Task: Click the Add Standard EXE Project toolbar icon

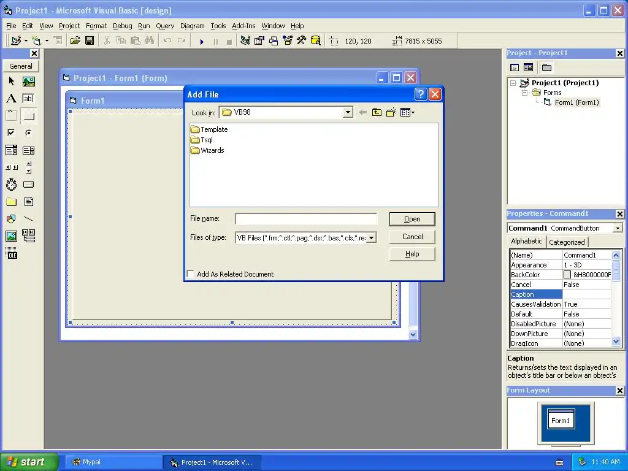Action: [x=16, y=40]
